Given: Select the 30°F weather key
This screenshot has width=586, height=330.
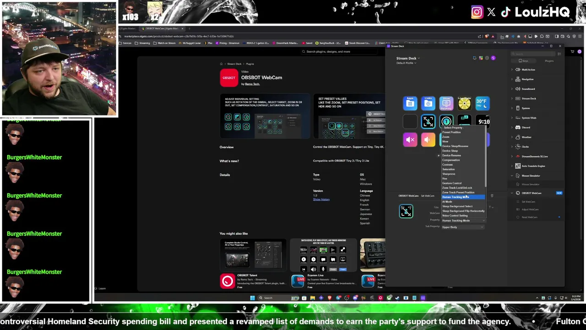Looking at the screenshot, I should coord(482,103).
